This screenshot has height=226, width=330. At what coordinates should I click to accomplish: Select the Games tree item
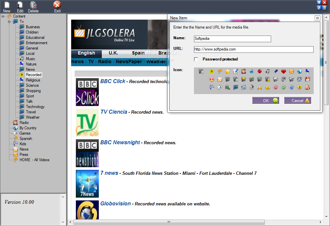click(x=25, y=133)
